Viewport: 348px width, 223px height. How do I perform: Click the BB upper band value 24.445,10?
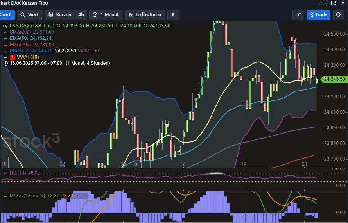click(42, 51)
